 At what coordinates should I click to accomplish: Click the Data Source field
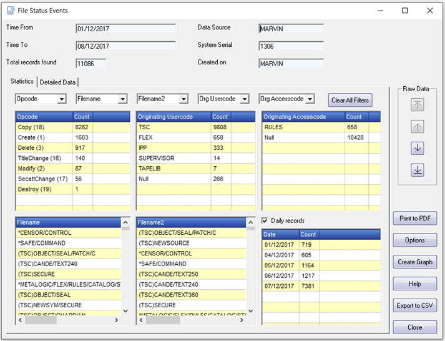(x=291, y=29)
